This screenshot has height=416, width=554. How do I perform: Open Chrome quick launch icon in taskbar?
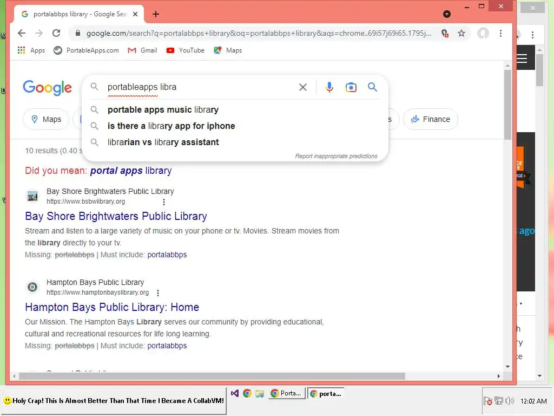pyautogui.click(x=247, y=393)
